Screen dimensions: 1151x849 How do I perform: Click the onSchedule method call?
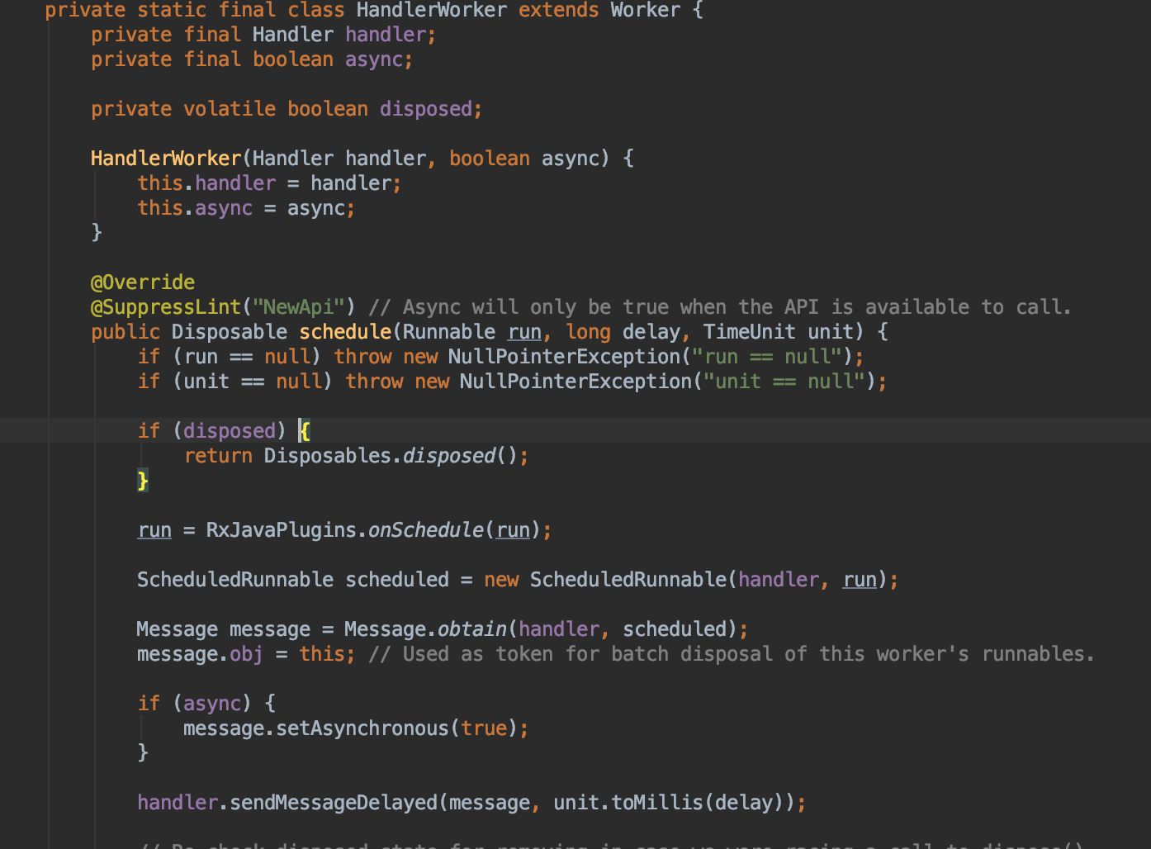[425, 530]
